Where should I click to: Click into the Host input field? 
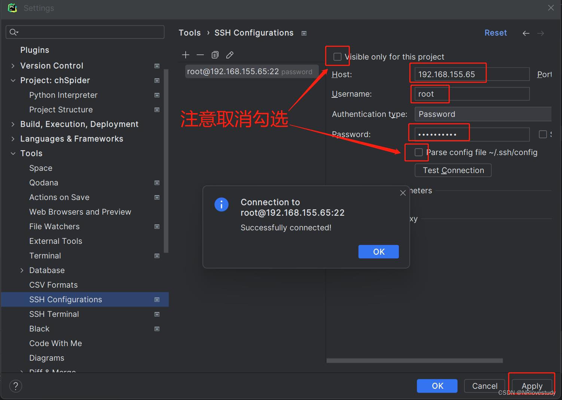coord(470,74)
